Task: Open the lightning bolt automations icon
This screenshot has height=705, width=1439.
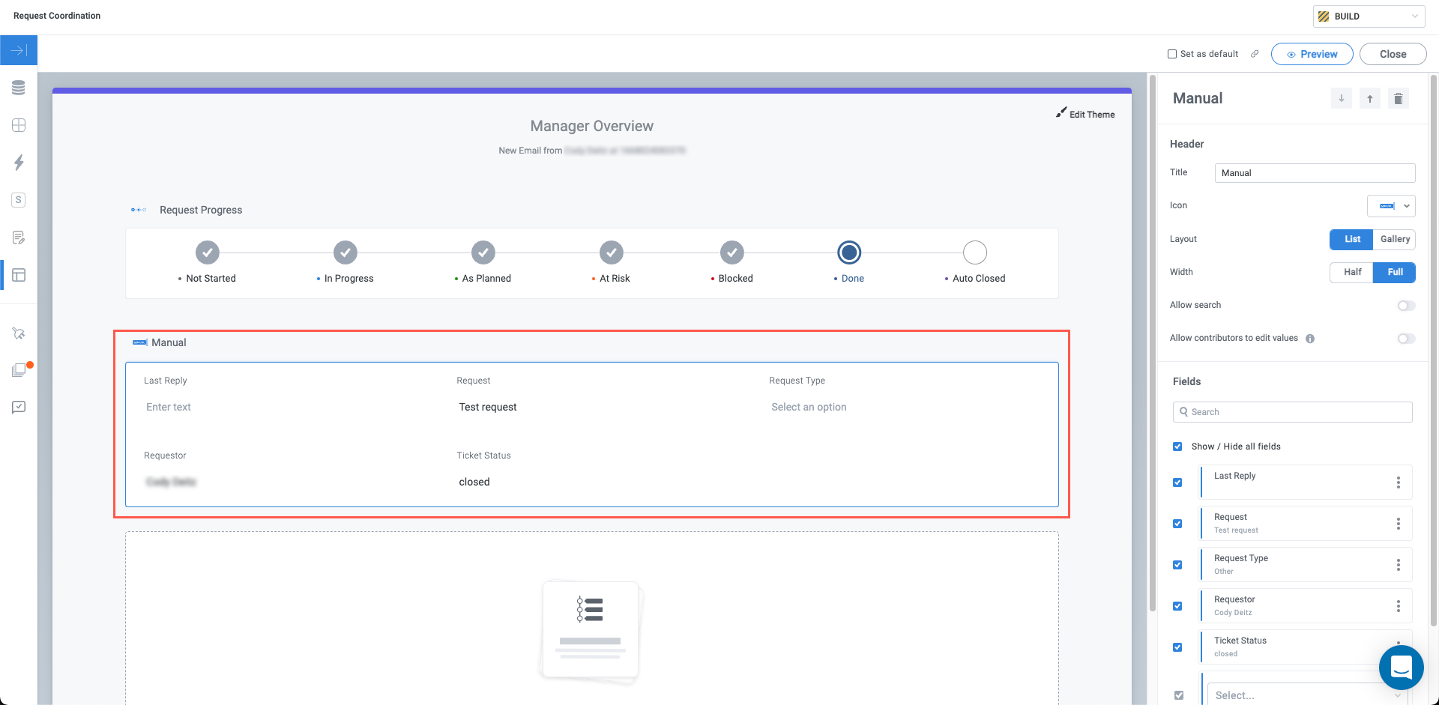Action: click(x=19, y=163)
